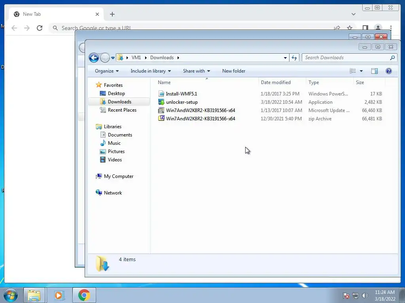Image resolution: width=405 pixels, height=303 pixels.
Task: Open Recent Places in Favorites
Action: (122, 110)
